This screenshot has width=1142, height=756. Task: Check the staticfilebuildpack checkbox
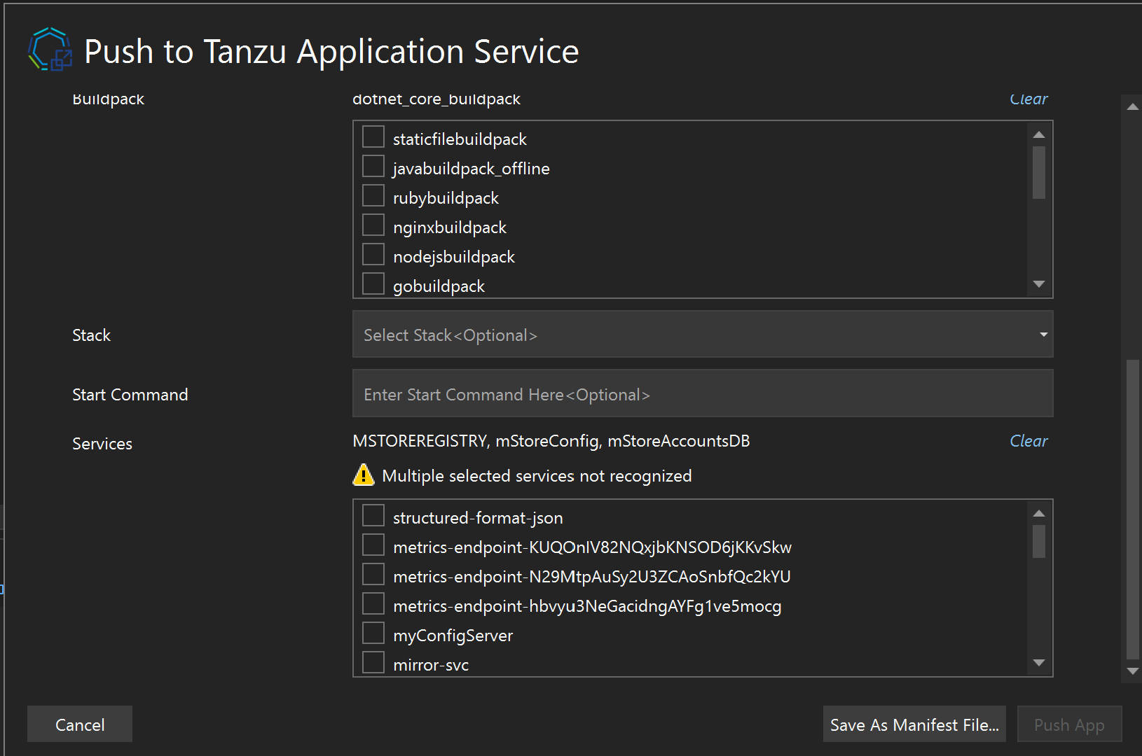pyautogui.click(x=373, y=137)
